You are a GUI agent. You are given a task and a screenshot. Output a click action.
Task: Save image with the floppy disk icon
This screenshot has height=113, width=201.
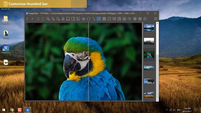[x=119, y=19]
